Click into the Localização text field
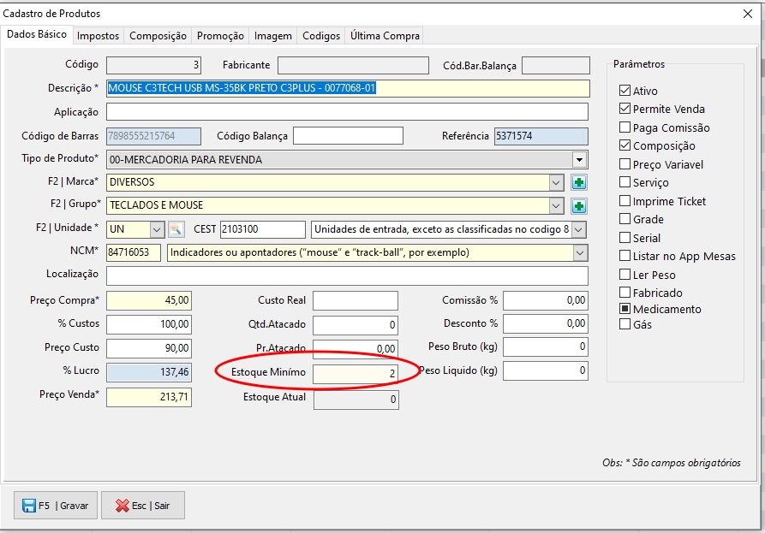This screenshot has height=533, width=765. 347,275
